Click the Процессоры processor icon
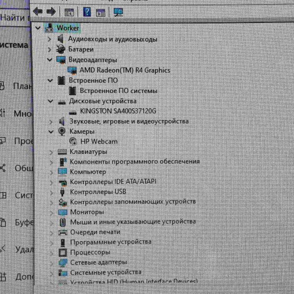Viewport: 294px width, 294px height. (x=63, y=252)
